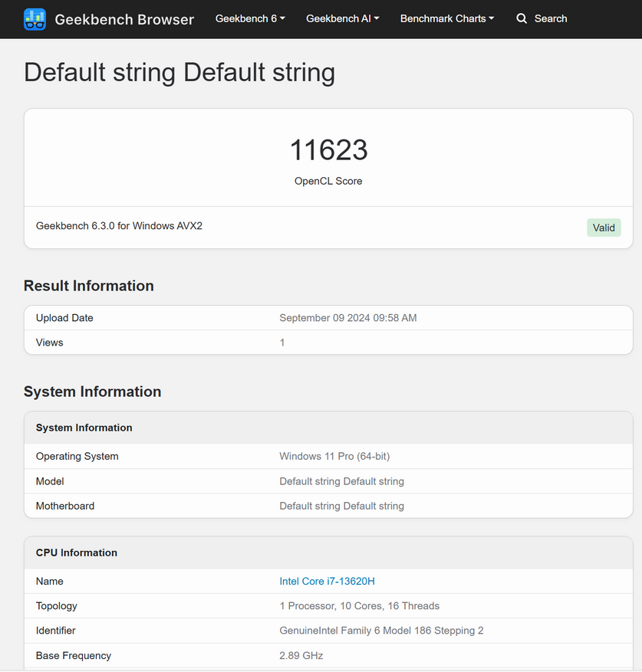Click the Motherboard row label
642x672 pixels.
(x=65, y=506)
